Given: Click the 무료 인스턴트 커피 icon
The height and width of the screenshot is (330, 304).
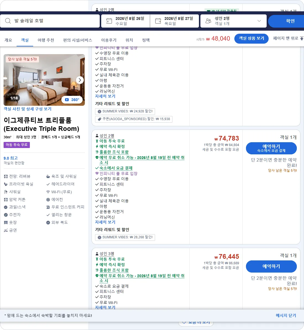Looking at the screenshot, I should click(48, 207).
